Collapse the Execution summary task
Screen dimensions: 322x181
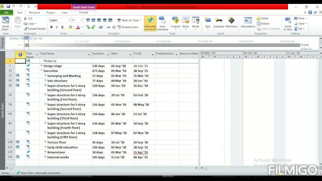(x=42, y=70)
